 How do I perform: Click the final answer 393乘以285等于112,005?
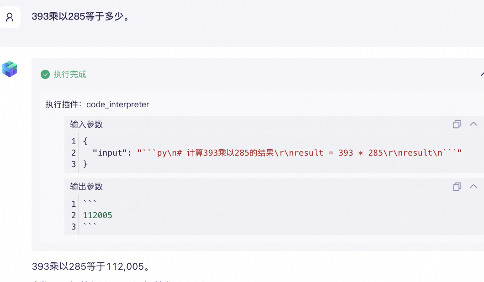[91, 266]
